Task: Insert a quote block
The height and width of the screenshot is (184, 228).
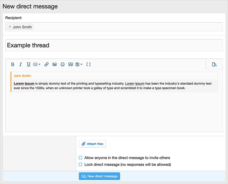Action: pyautogui.click(x=71, y=65)
